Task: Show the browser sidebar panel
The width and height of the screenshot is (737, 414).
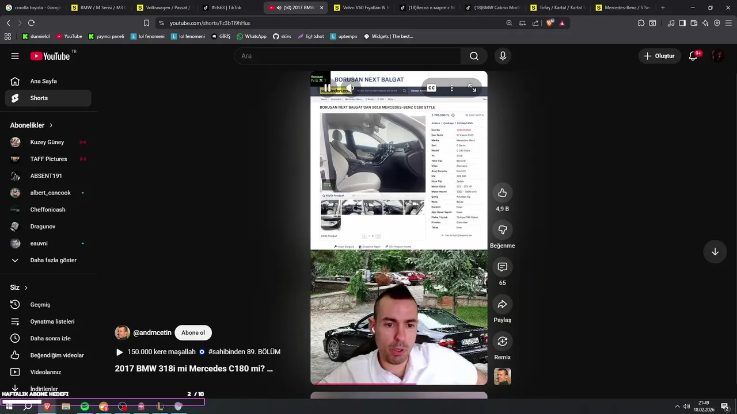Action: [x=682, y=23]
